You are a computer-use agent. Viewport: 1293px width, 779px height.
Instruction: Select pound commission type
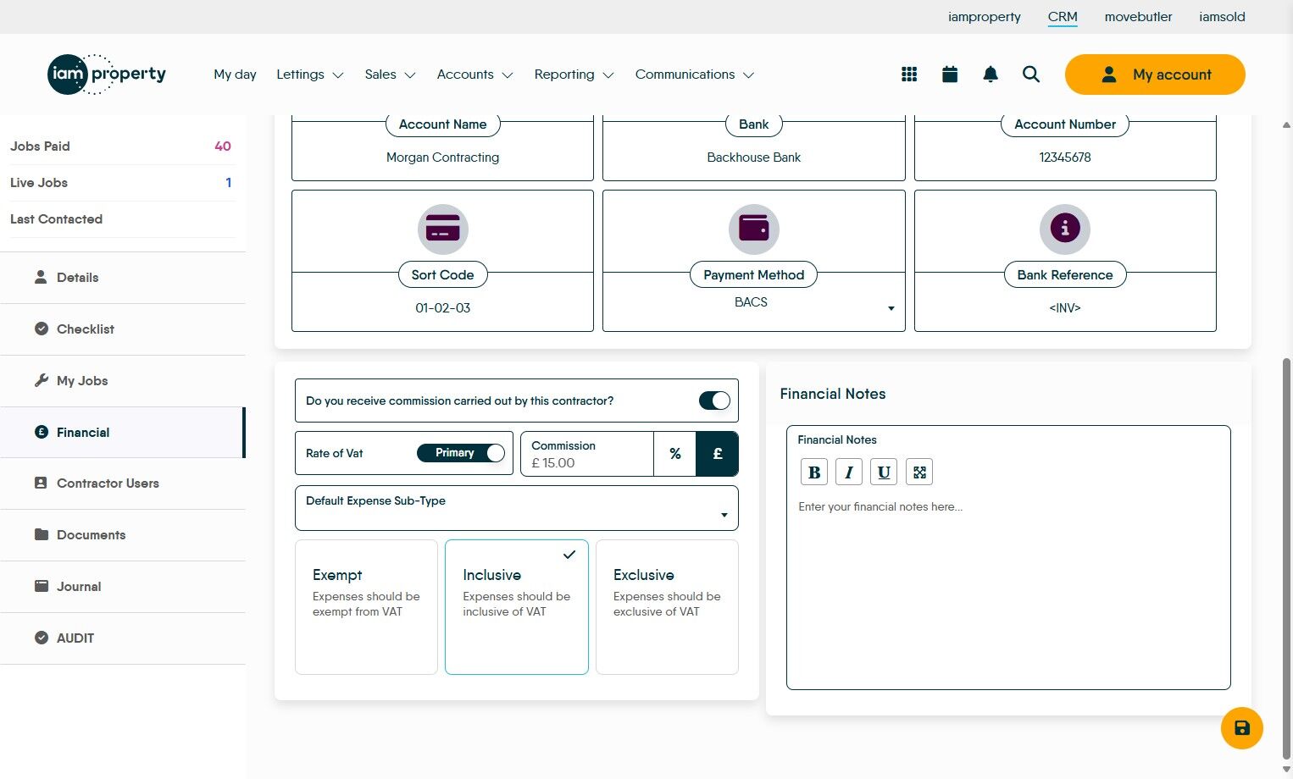coord(718,454)
